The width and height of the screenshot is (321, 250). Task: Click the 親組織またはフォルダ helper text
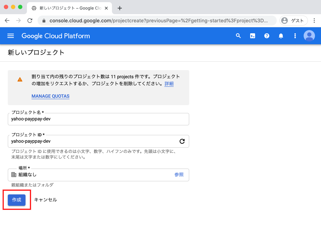coord(32,185)
